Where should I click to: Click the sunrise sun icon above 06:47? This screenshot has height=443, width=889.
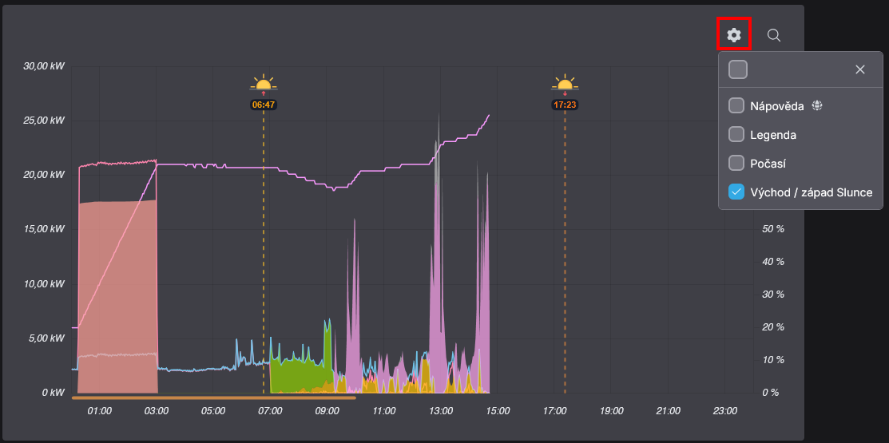click(263, 83)
